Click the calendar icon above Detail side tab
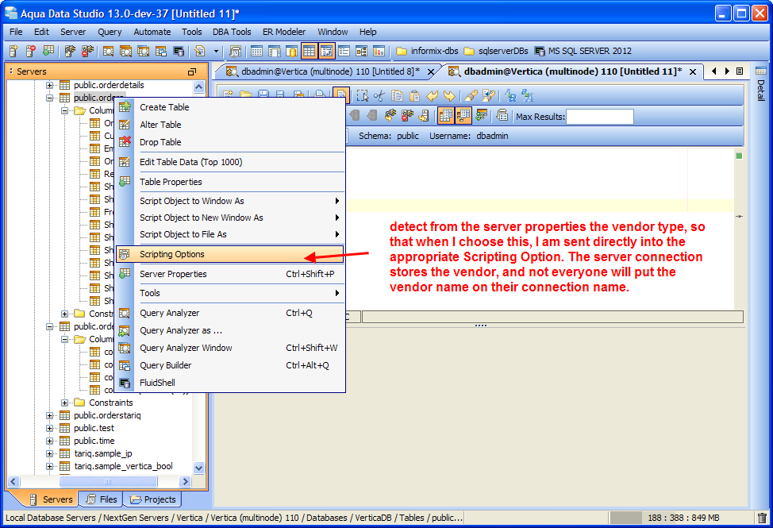This screenshot has width=773, height=528. (760, 71)
